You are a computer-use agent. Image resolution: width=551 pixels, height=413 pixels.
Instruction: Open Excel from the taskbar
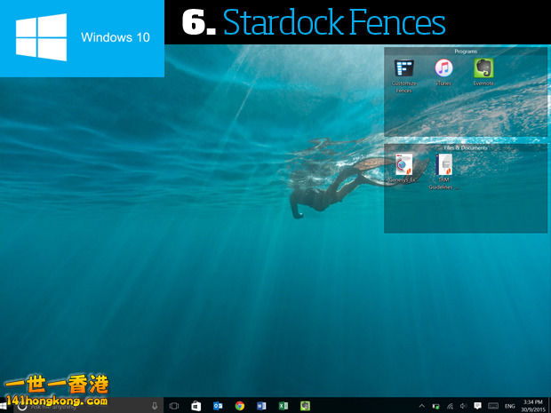283,406
